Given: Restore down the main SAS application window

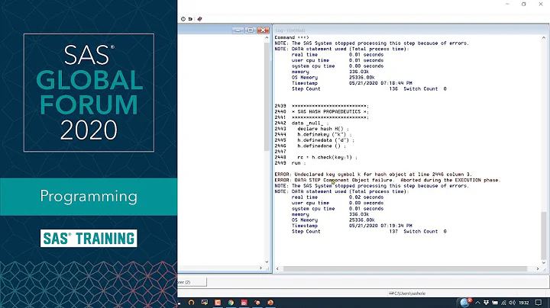Looking at the screenshot, I should point(524,4).
